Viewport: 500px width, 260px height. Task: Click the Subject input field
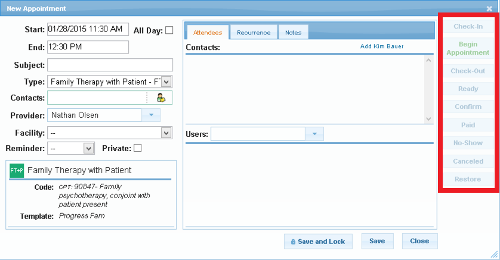pos(110,65)
